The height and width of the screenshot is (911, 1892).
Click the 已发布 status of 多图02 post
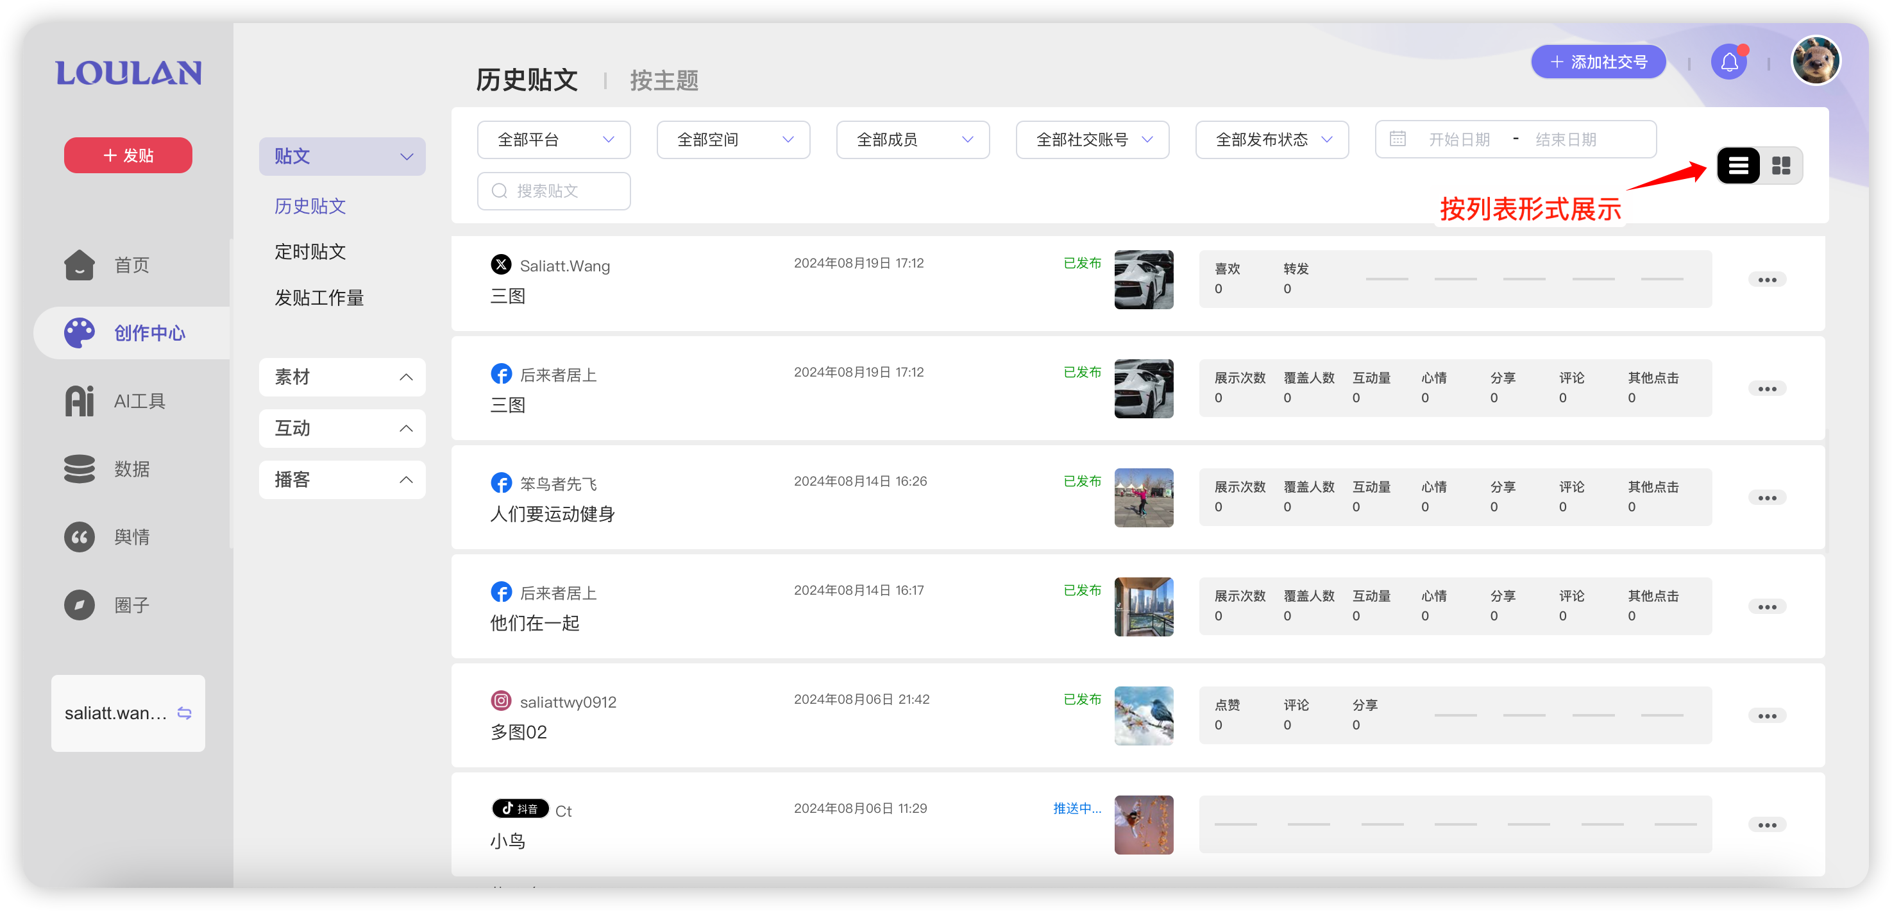click(1083, 699)
